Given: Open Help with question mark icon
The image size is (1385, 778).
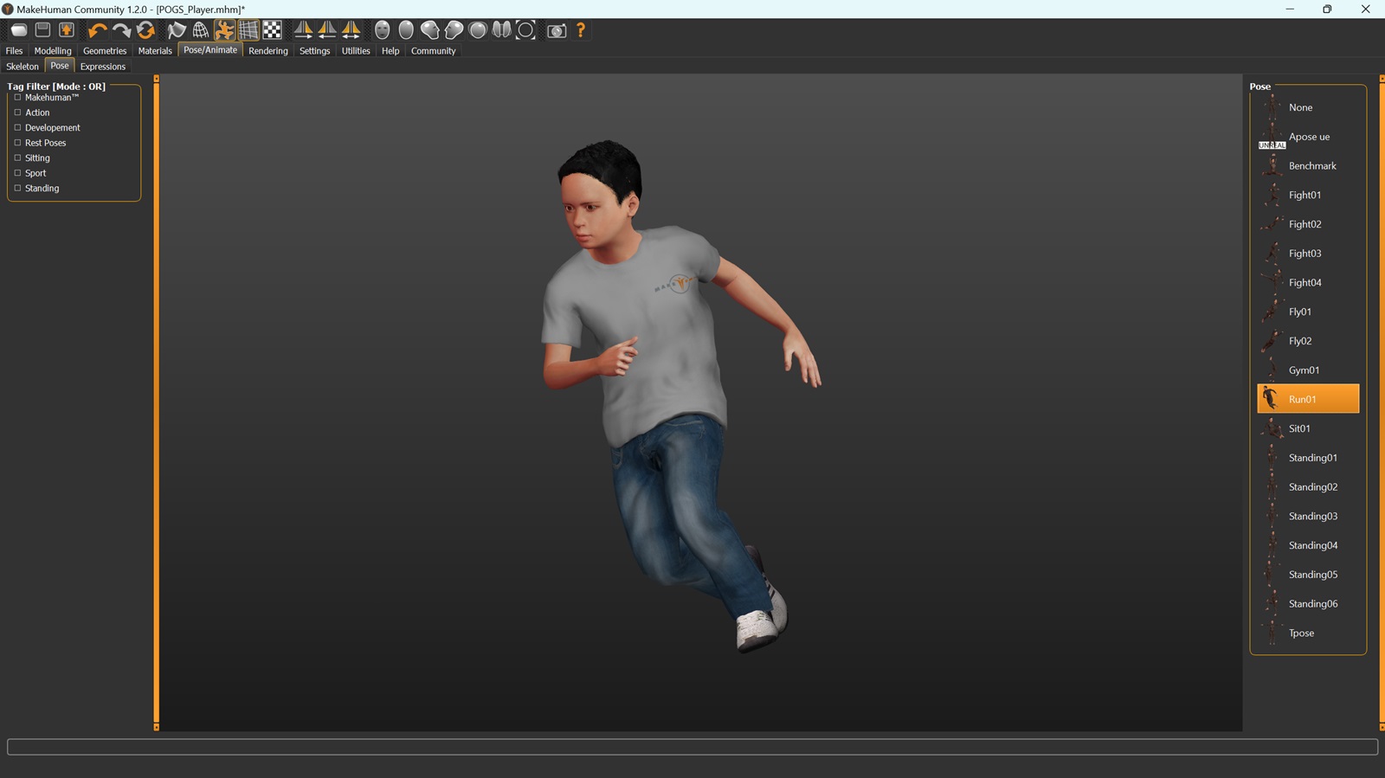Looking at the screenshot, I should click(x=581, y=30).
